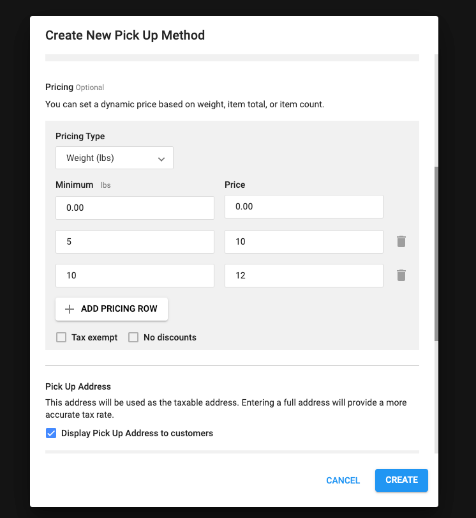
Task: Focus the first Minimum field showing 0.00
Action: (x=135, y=208)
